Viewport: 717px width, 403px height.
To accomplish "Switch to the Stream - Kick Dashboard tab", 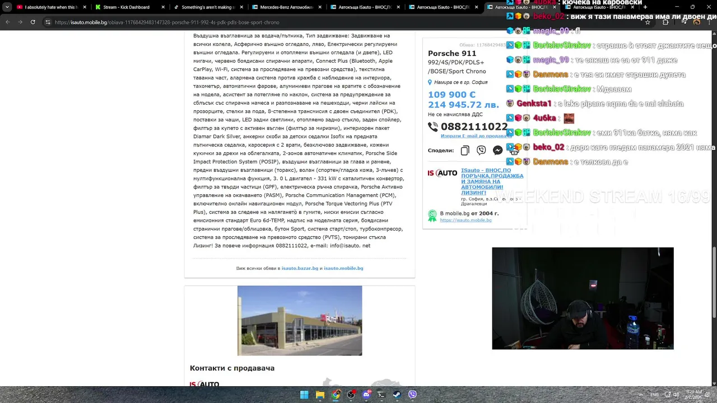I will [129, 7].
